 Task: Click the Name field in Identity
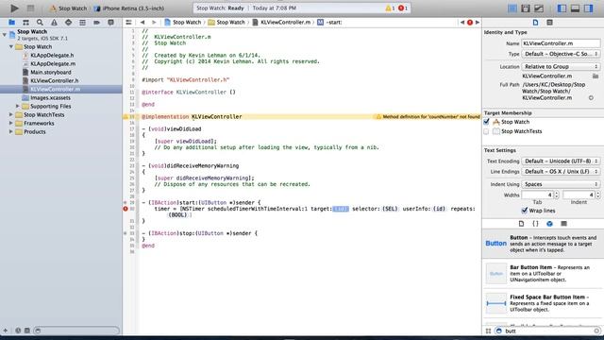[561, 43]
